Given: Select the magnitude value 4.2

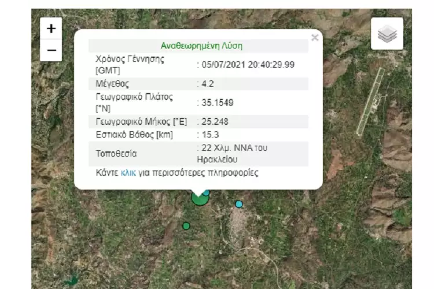Looking at the screenshot, I should pos(208,84).
